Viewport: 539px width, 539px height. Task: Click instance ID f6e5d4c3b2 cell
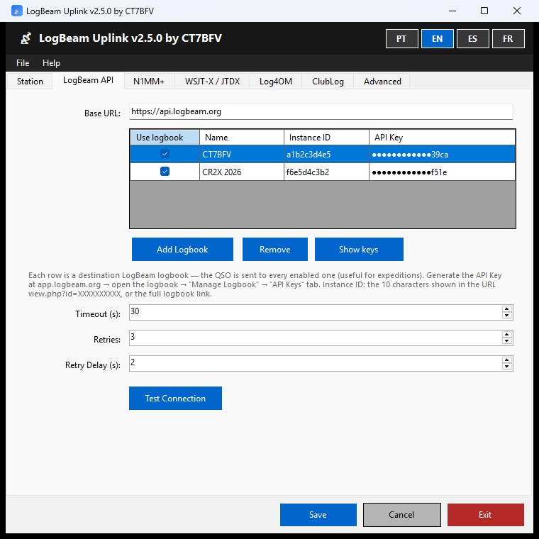326,172
